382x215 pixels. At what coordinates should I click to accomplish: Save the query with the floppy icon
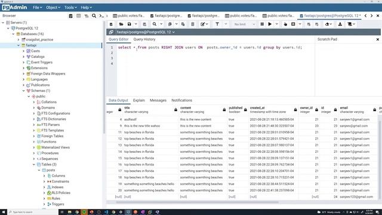(x=130, y=24)
